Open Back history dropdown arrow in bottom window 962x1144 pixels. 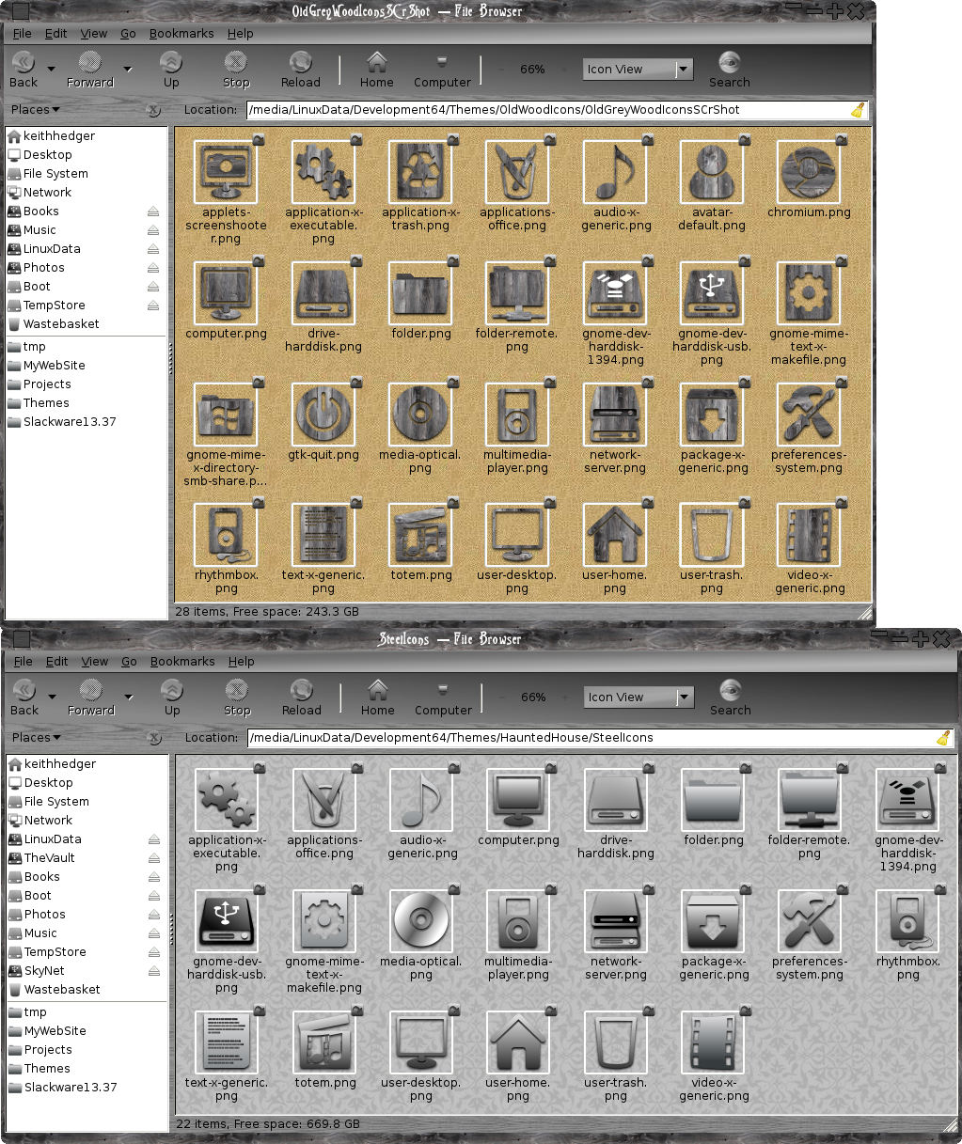click(x=52, y=697)
